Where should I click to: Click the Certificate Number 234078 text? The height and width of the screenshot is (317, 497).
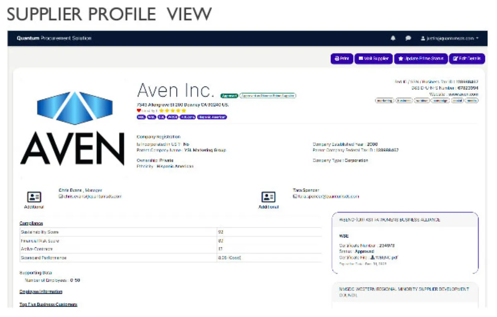[367, 245]
